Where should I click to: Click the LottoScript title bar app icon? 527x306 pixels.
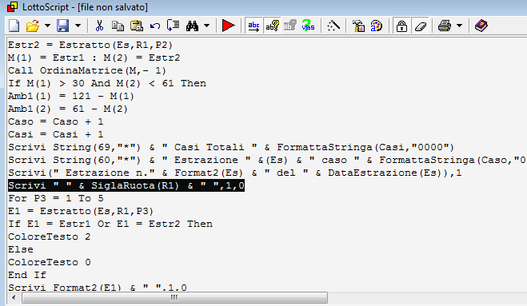point(12,7)
